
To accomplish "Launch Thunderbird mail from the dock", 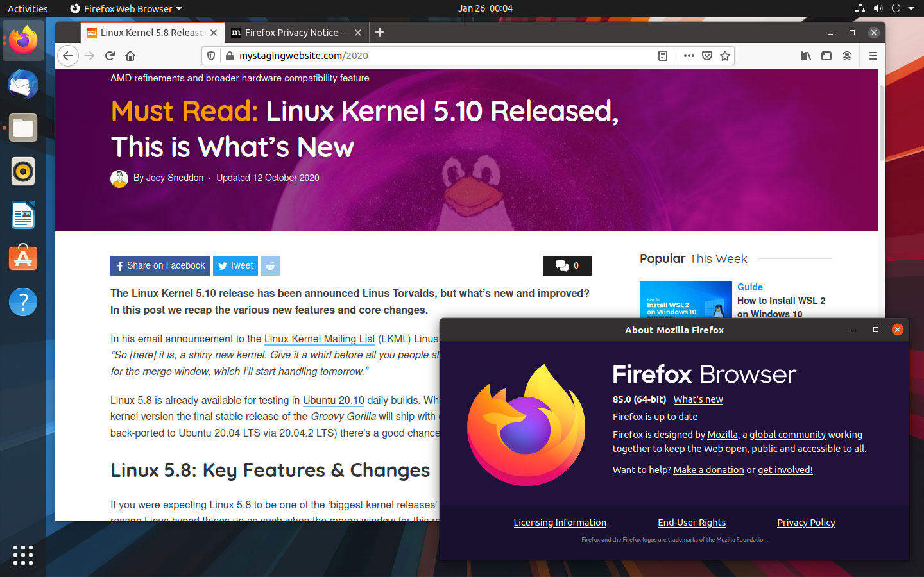I will click(x=23, y=84).
